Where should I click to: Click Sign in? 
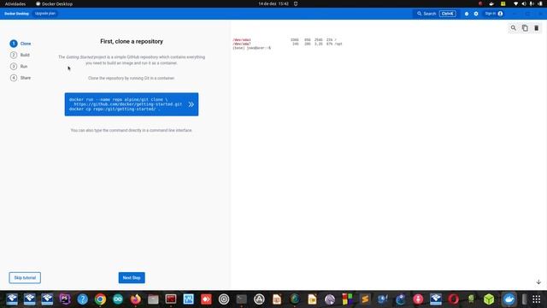tap(490, 14)
